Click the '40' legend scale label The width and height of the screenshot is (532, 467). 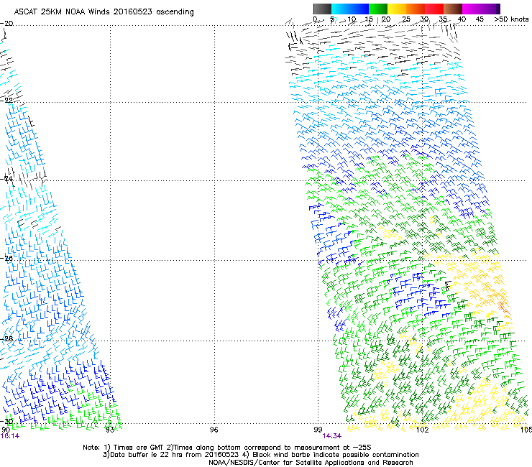[x=462, y=19]
